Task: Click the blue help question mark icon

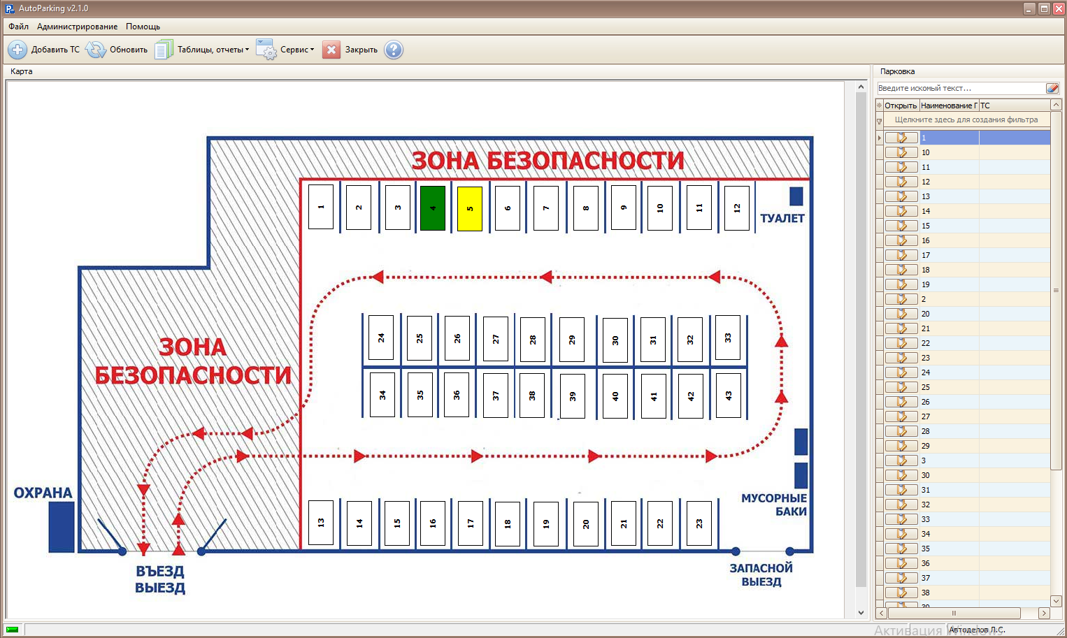Action: coord(394,50)
